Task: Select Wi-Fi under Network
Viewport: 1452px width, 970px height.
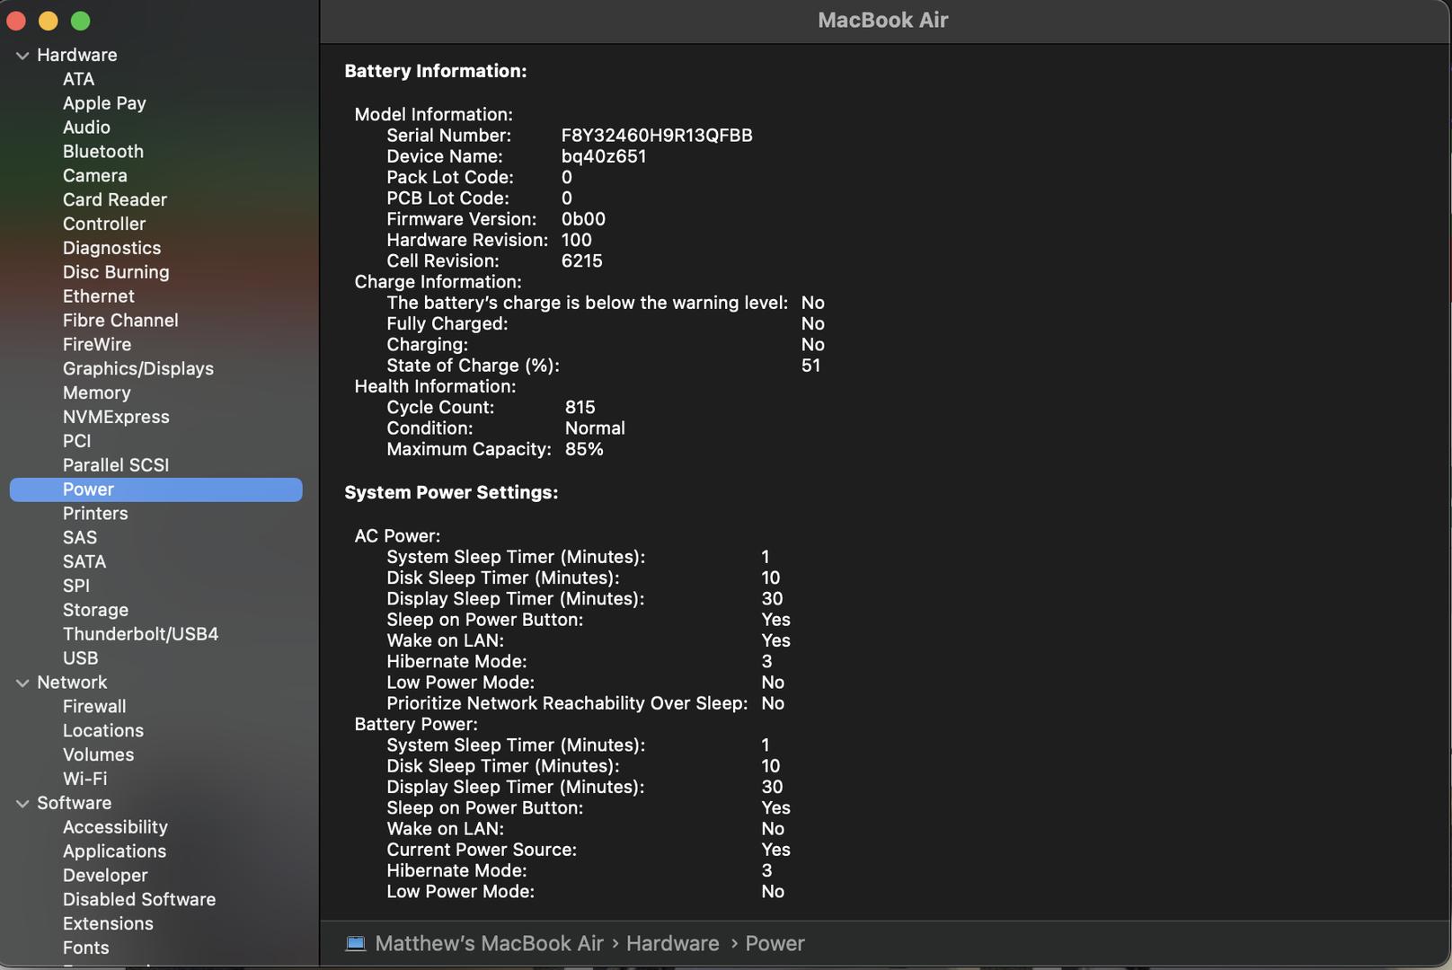Action: [x=84, y=780]
